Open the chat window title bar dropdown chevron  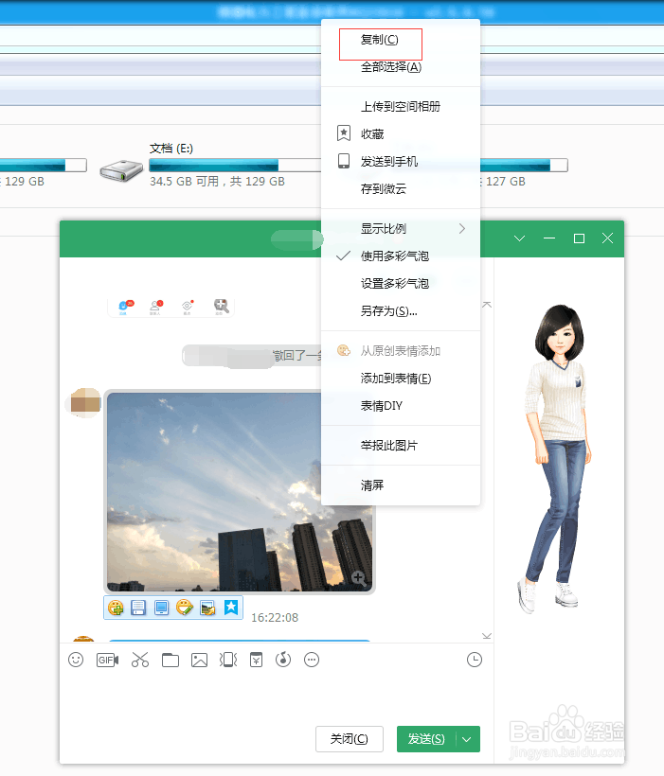click(x=519, y=238)
